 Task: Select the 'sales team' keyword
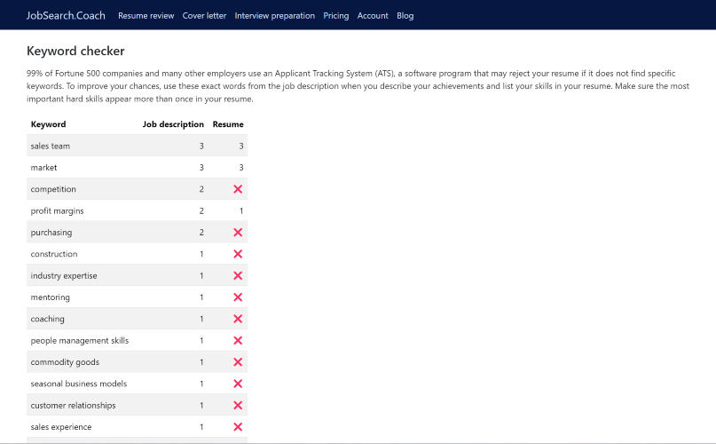coord(51,146)
